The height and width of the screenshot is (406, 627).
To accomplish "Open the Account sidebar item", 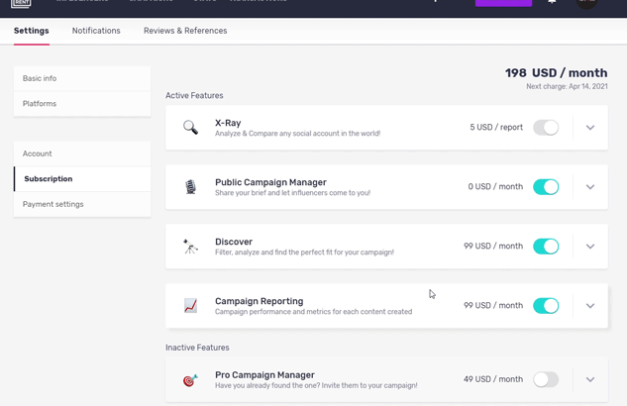I will click(x=82, y=153).
